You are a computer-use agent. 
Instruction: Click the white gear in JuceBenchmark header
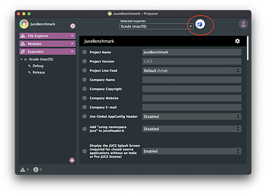click(237, 41)
